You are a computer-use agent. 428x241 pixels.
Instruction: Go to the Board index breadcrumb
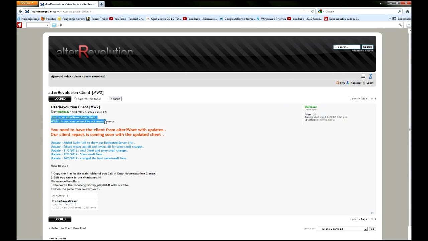tap(63, 76)
